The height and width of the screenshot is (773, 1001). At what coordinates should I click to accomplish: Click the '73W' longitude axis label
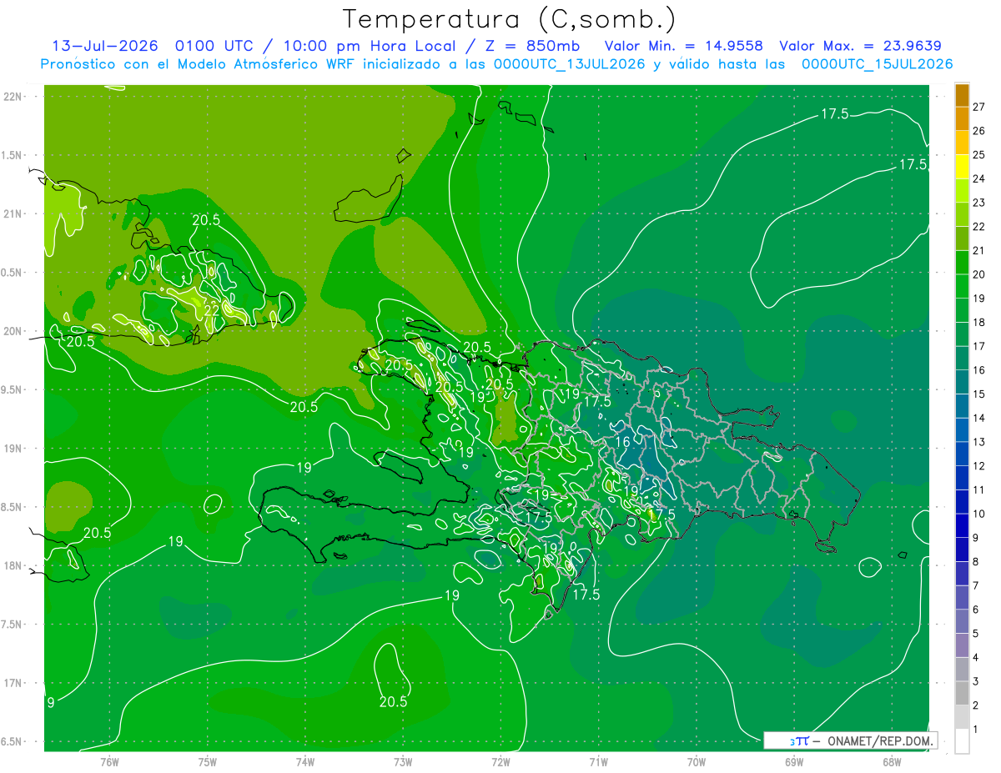point(403,761)
